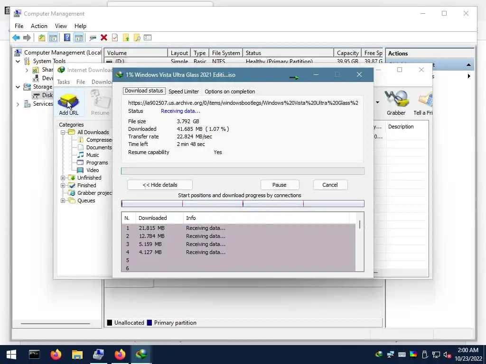Pause the download
486x364 pixels.
pos(279,185)
